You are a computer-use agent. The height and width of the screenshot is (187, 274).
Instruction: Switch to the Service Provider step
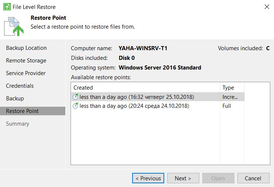[x=26, y=73]
